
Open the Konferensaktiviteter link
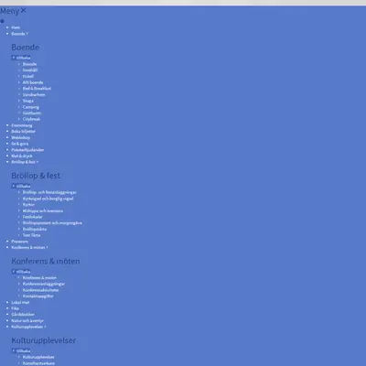point(41,290)
